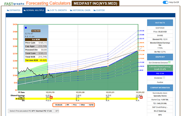Click the FAST FACTS header
Screen dimensions: 181x116
(160, 23)
